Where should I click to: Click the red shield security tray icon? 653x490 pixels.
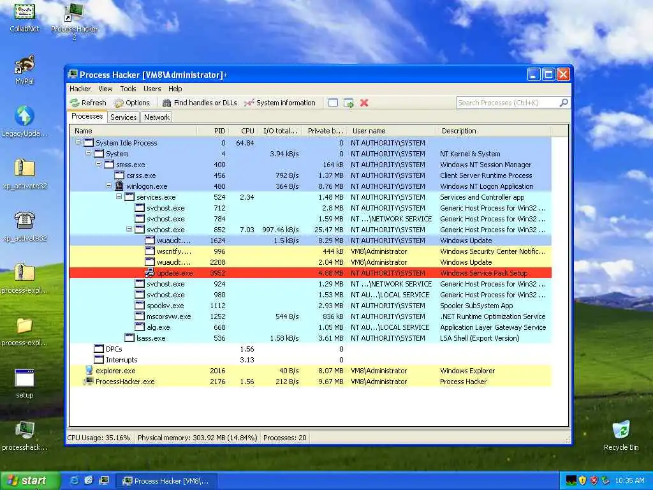pos(594,480)
